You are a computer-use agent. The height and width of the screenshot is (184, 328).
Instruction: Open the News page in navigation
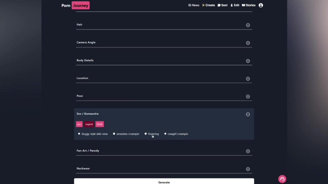(x=193, y=5)
